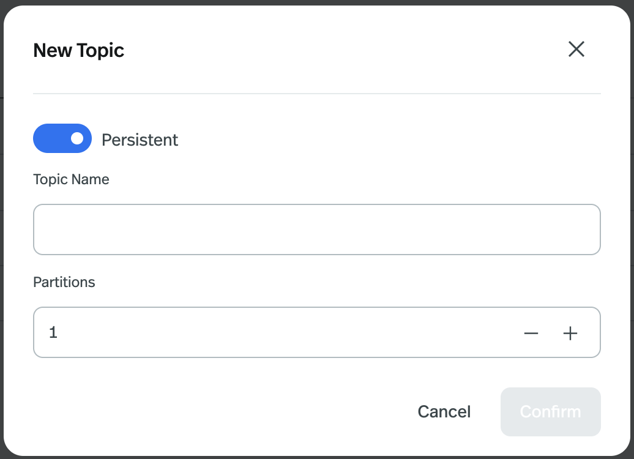Click the Persistent label text

click(x=140, y=140)
